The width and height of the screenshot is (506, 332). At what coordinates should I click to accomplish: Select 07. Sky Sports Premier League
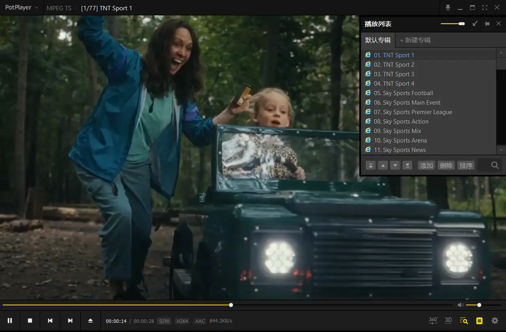point(429,112)
